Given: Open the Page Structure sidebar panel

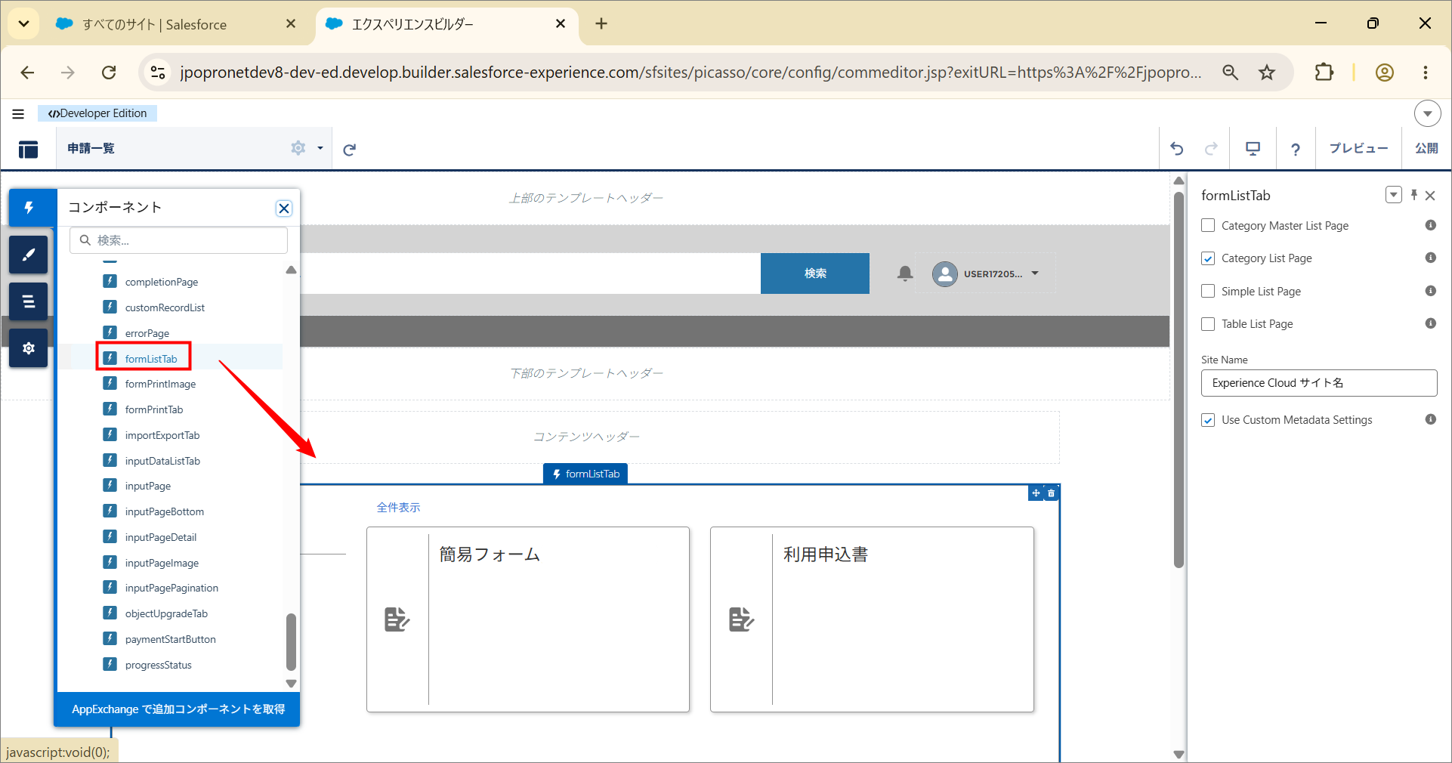Looking at the screenshot, I should 29,301.
